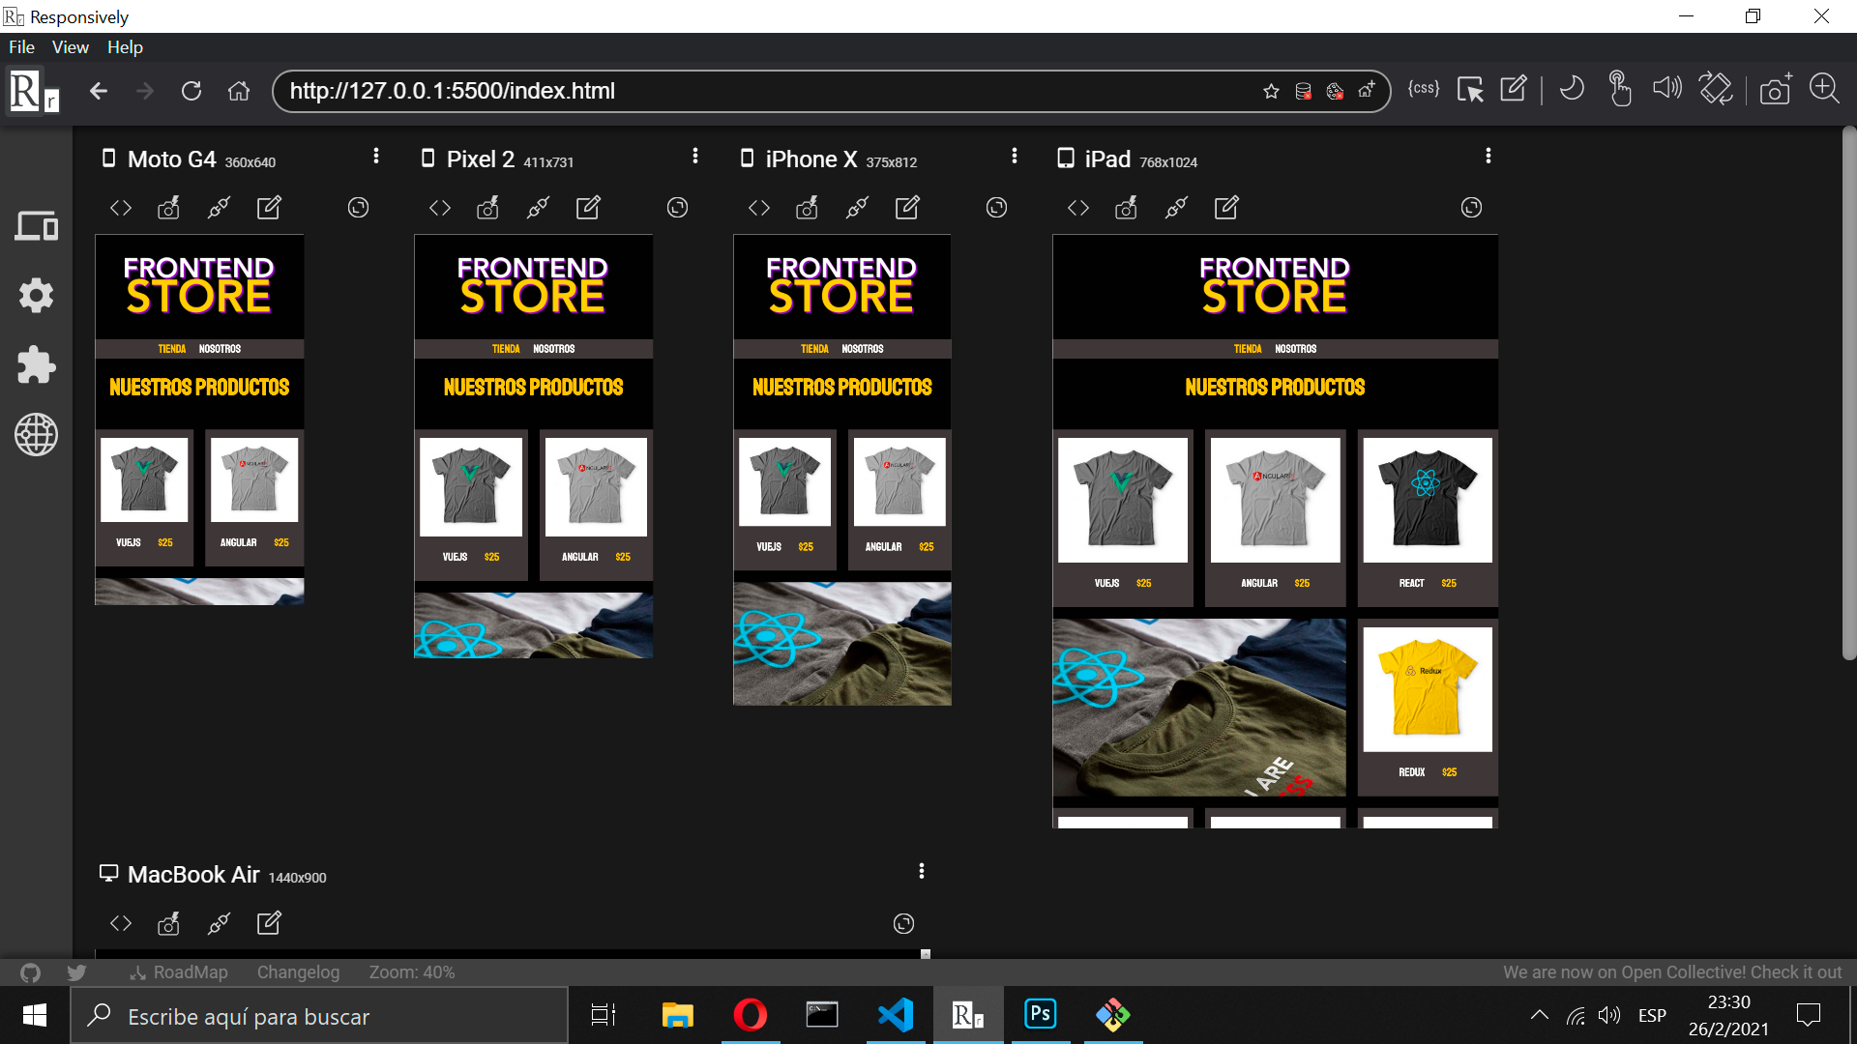Open dark mode toggle with moon icon
Image resolution: width=1857 pixels, height=1044 pixels.
[x=1571, y=88]
